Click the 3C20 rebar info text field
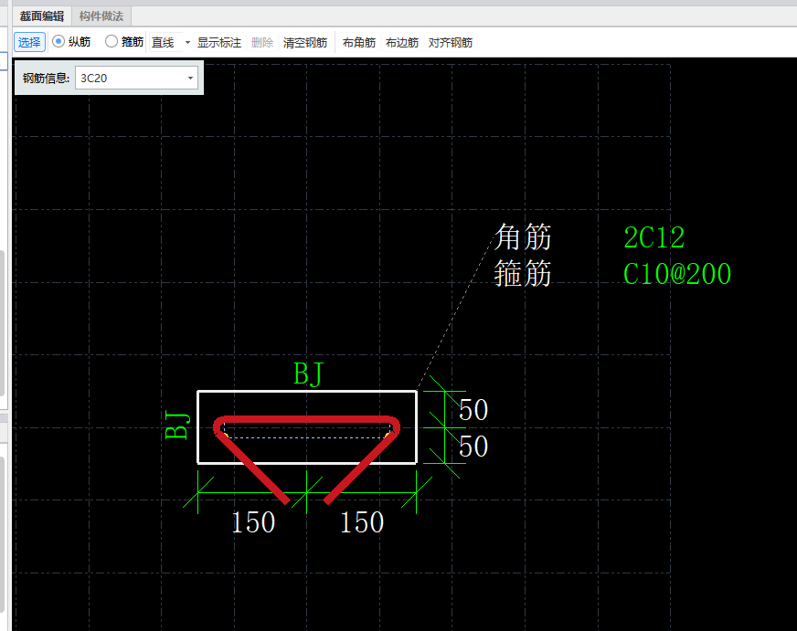The image size is (797, 631). [x=128, y=79]
